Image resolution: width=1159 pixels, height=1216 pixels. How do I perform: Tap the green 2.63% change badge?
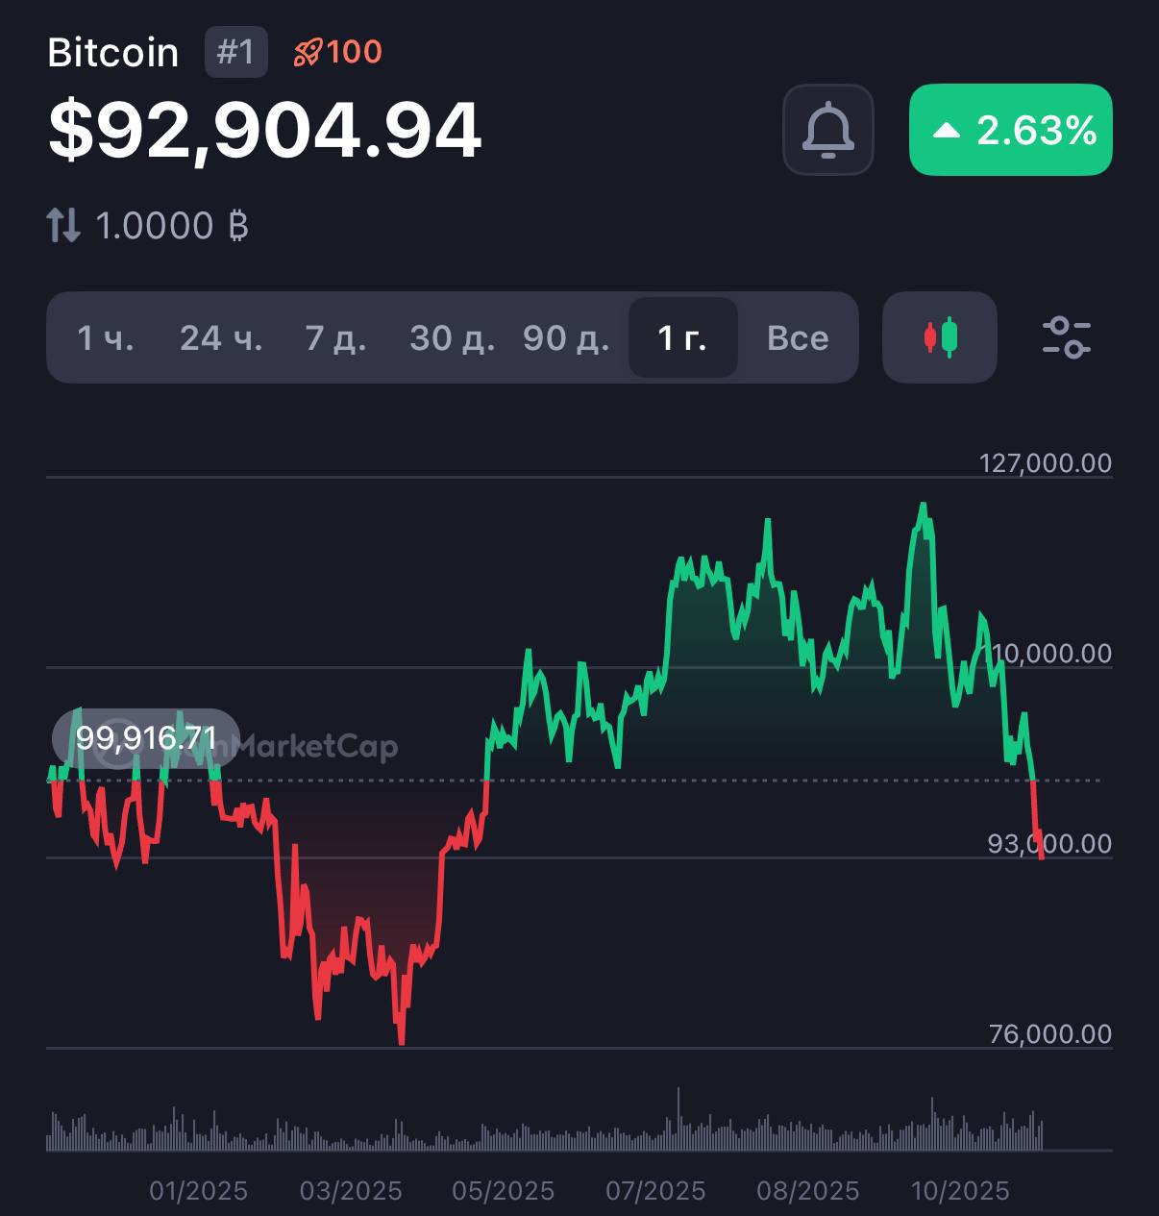click(x=1010, y=130)
